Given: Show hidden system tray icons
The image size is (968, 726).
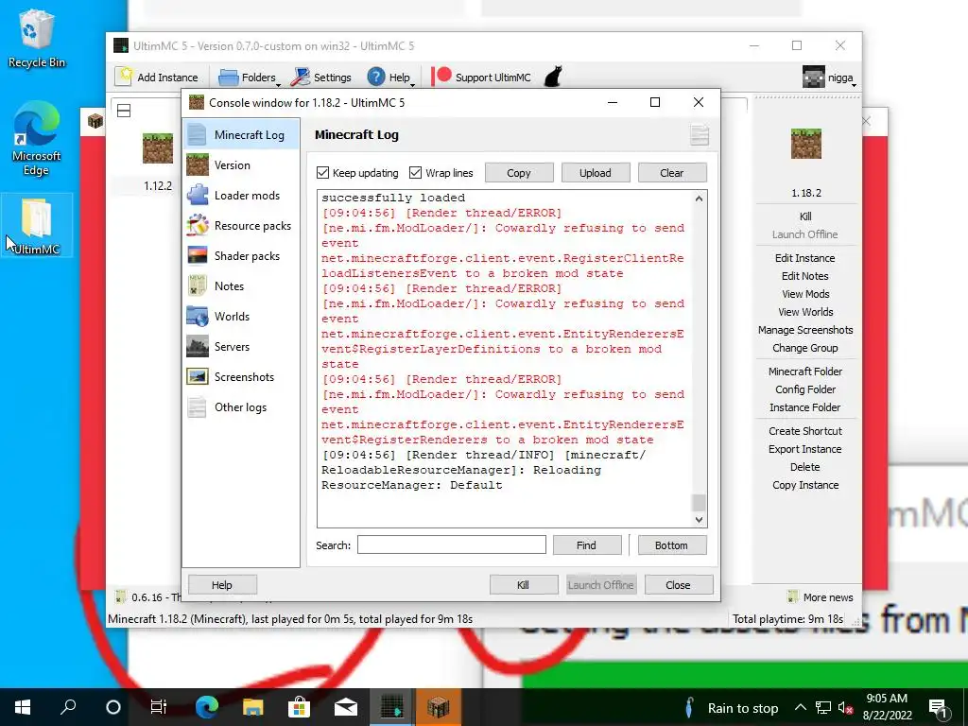Looking at the screenshot, I should point(800,707).
